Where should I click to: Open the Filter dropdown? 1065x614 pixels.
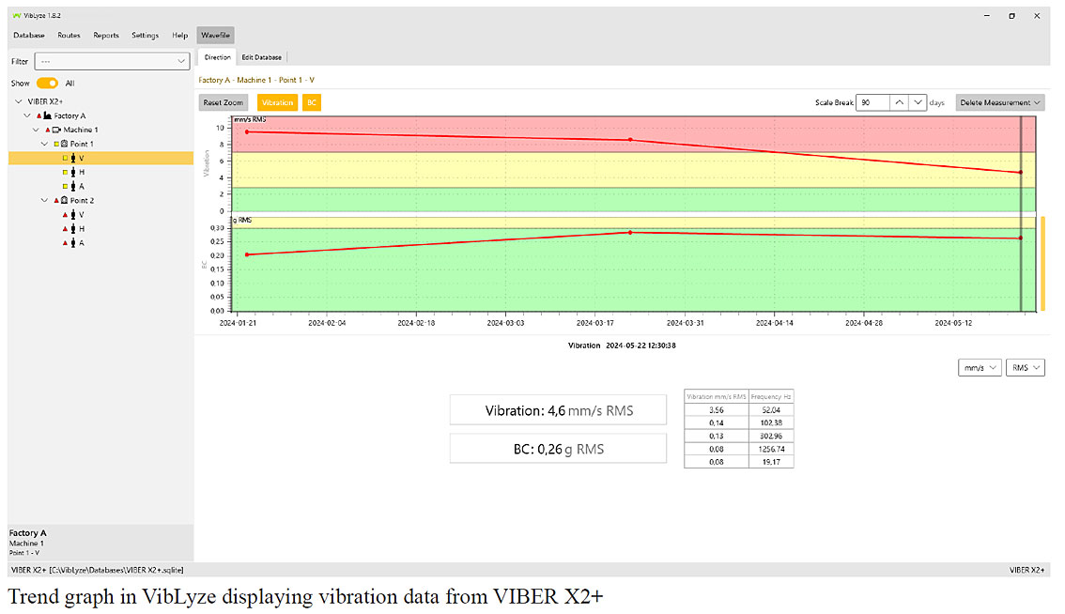click(x=112, y=61)
